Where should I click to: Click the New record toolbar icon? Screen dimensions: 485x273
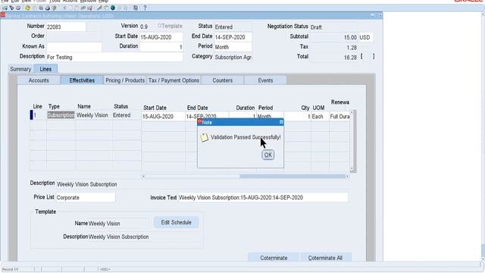(5, 8)
